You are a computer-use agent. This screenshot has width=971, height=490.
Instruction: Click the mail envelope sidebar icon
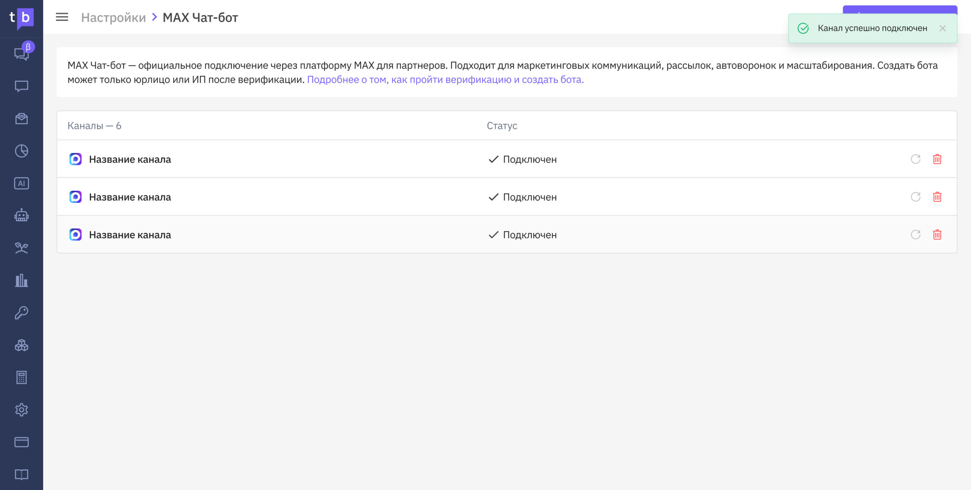click(x=21, y=119)
